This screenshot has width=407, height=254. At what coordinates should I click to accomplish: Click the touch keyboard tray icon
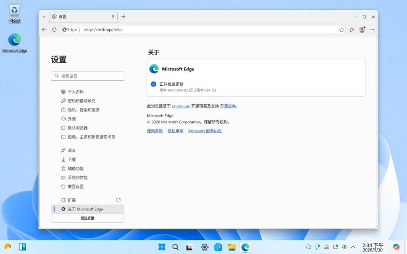coord(326,247)
